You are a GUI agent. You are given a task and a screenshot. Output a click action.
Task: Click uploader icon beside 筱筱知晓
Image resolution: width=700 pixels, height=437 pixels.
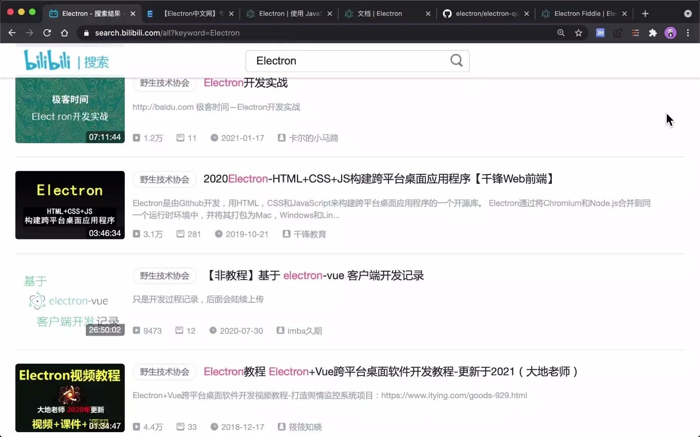point(282,426)
